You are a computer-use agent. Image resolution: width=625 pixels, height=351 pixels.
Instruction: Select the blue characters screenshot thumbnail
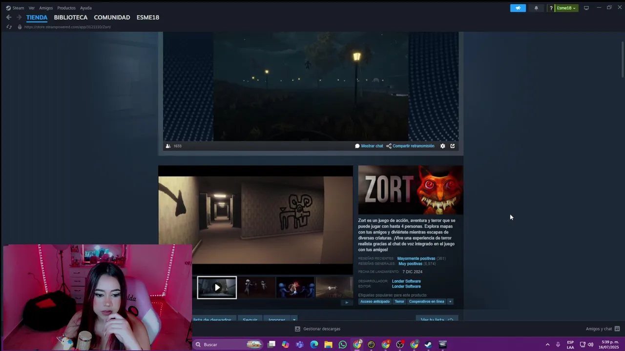[x=295, y=288]
